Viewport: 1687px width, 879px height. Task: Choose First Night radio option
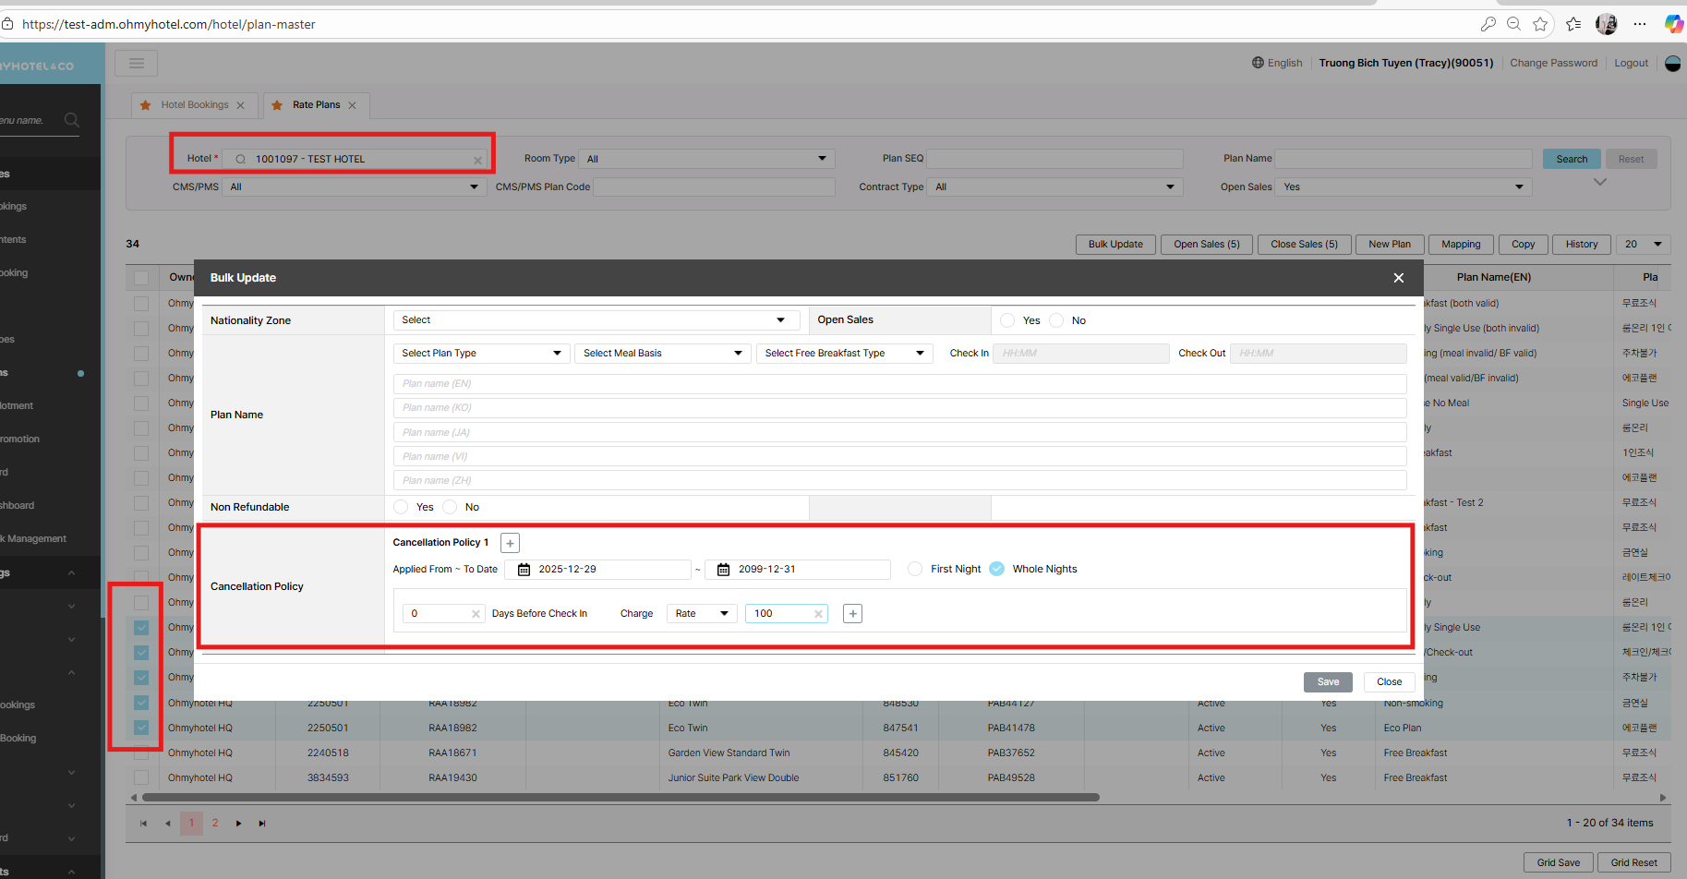tap(915, 569)
